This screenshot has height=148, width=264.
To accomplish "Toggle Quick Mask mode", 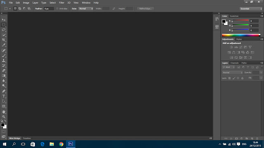I will pos(4,132).
